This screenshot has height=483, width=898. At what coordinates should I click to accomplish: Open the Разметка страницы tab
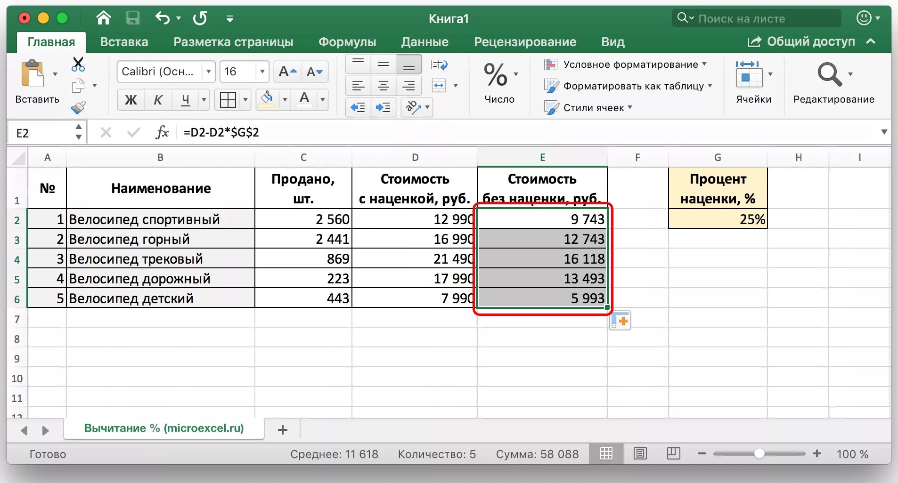(x=233, y=42)
